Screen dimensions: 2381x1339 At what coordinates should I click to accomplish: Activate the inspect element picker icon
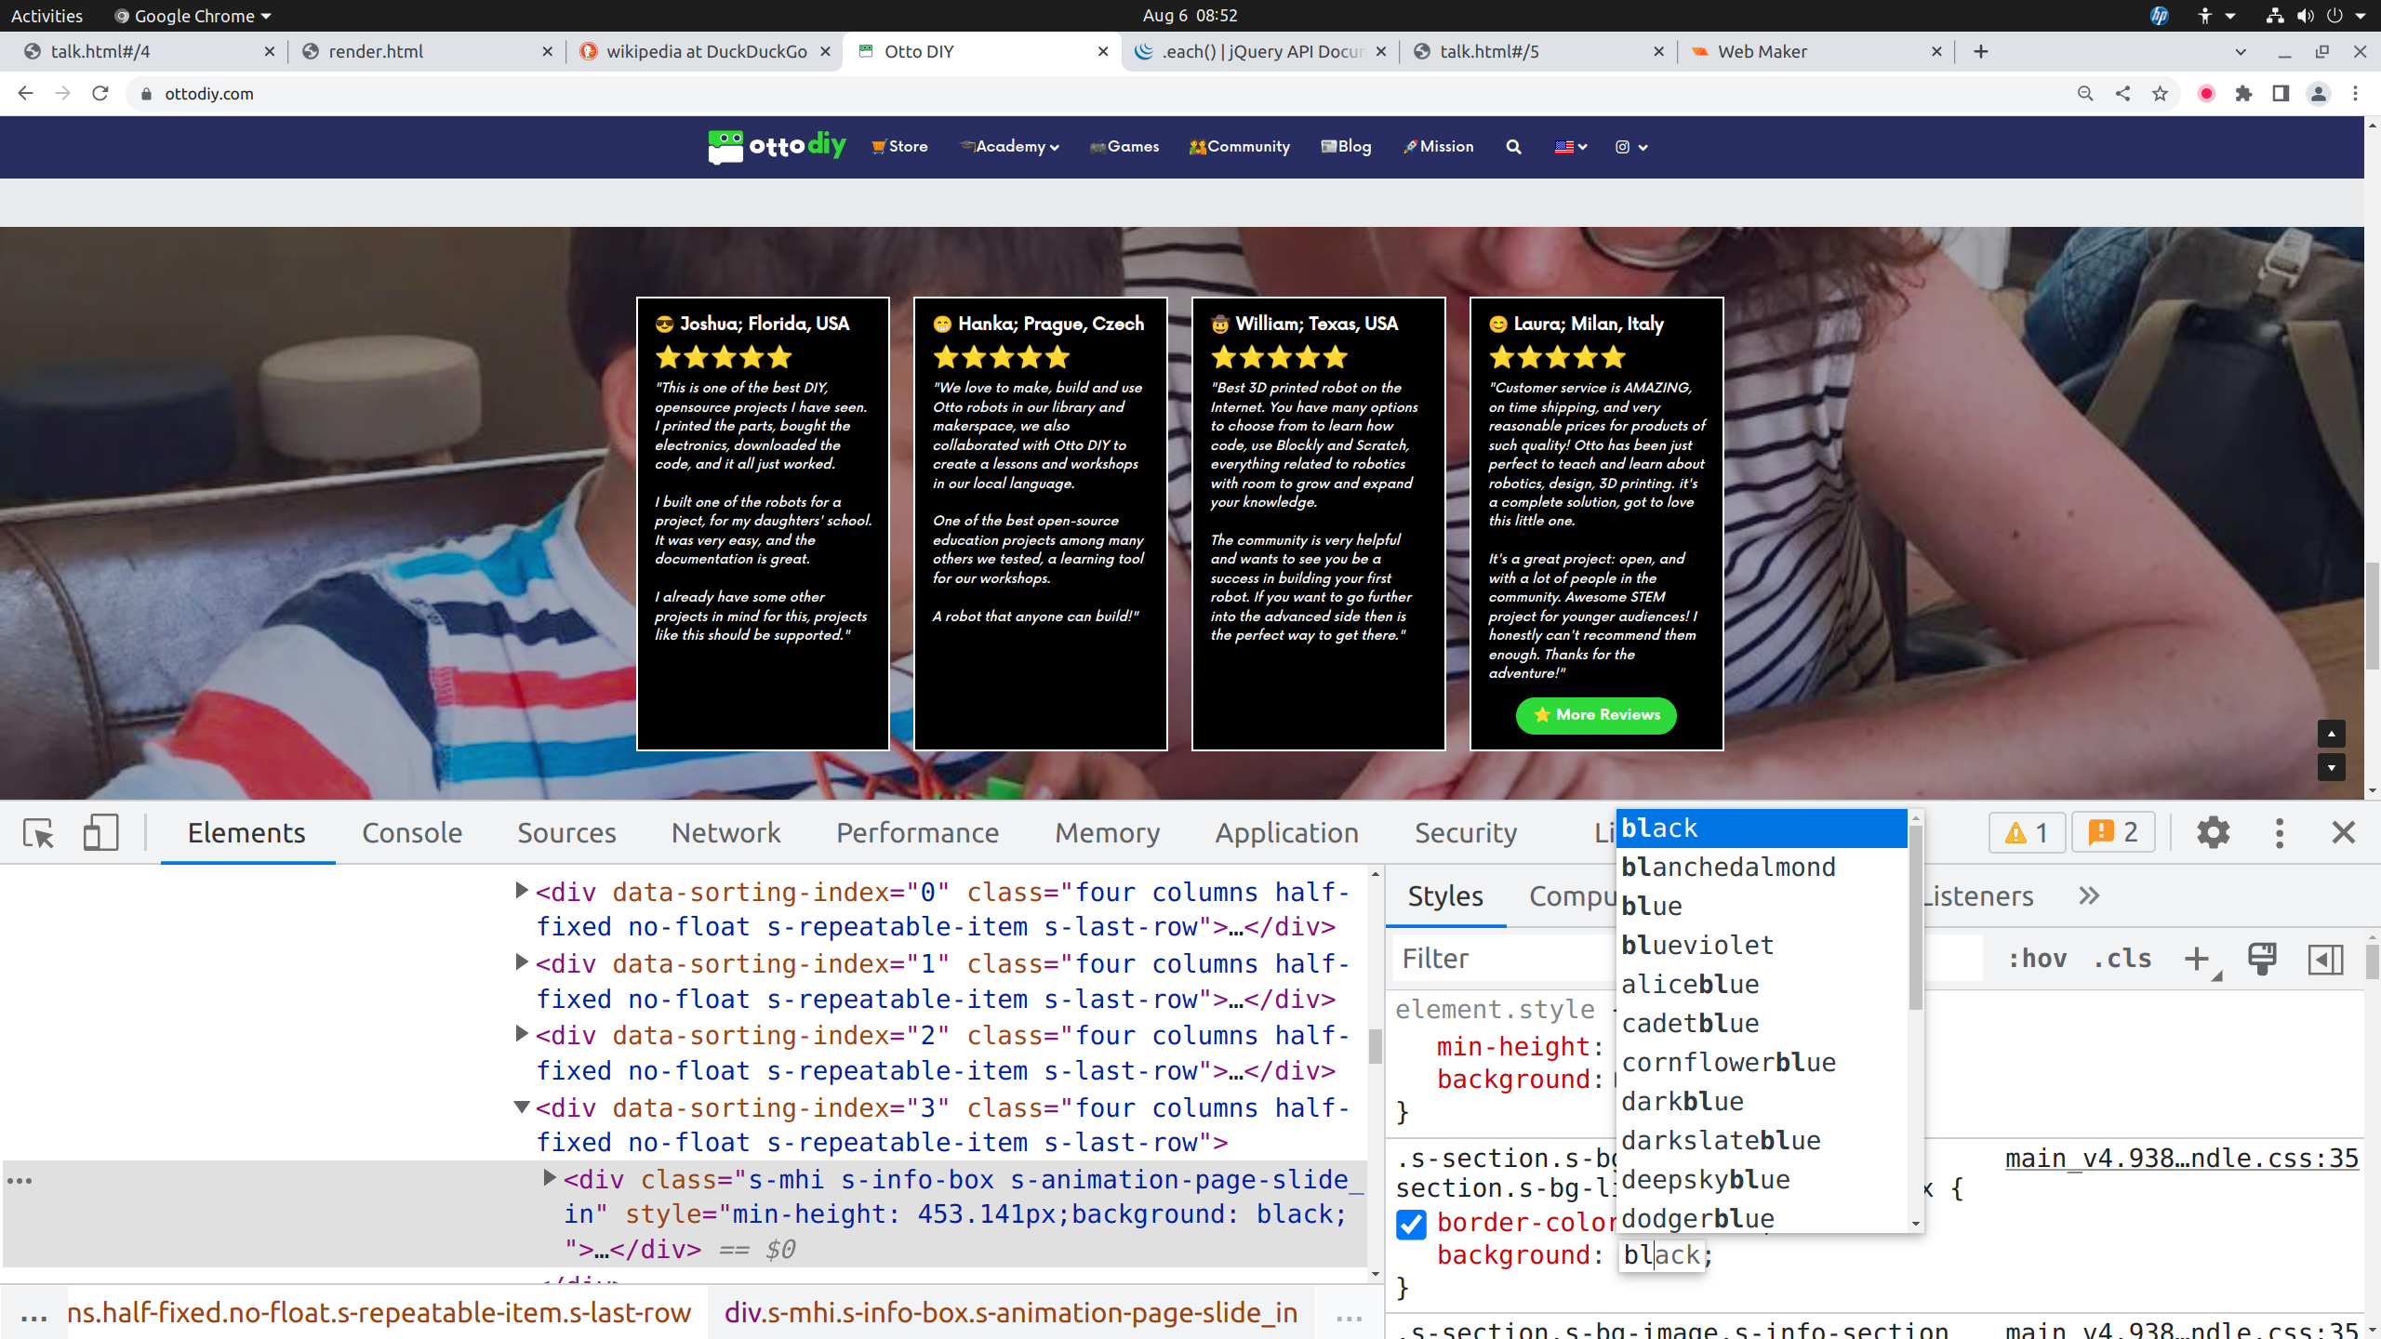coord(38,832)
